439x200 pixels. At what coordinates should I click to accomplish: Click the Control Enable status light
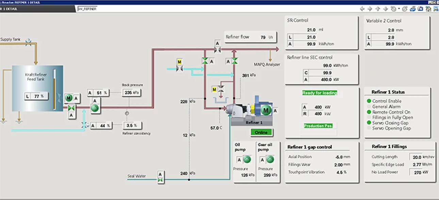[x=369, y=101]
